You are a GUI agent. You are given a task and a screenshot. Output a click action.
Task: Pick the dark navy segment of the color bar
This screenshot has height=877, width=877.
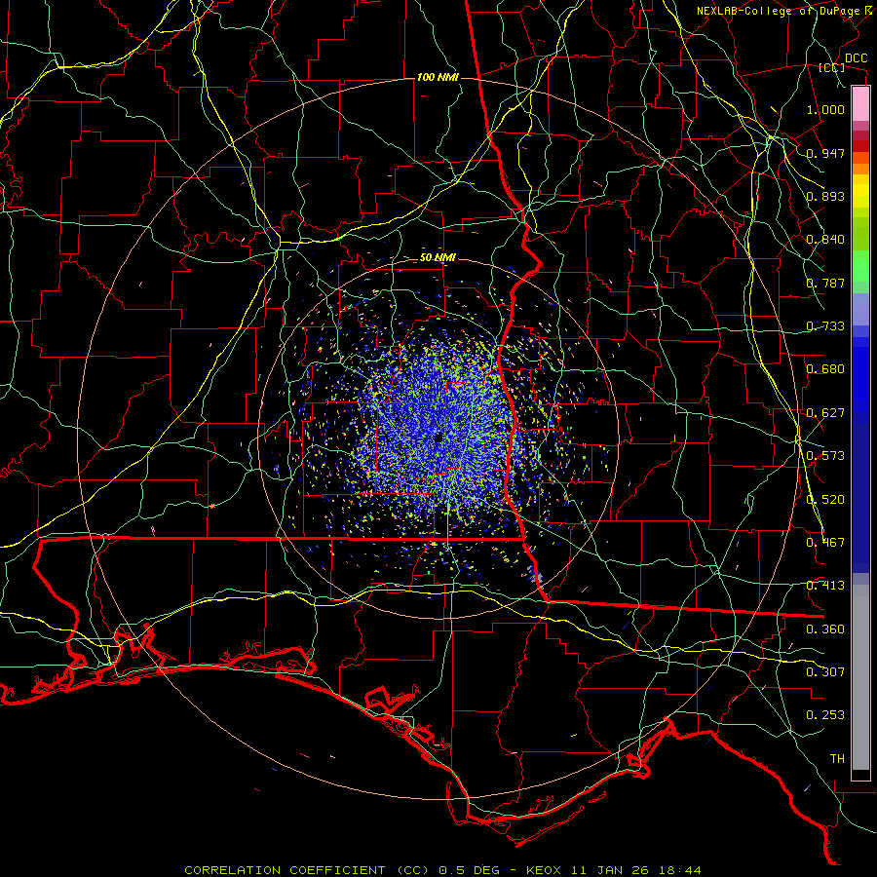pyautogui.click(x=860, y=498)
